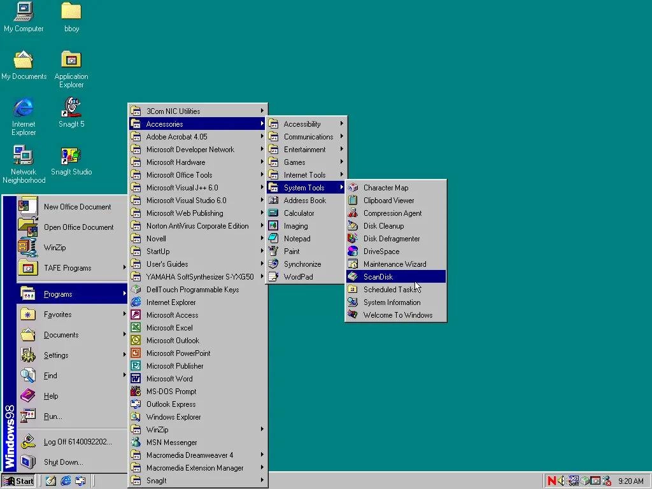Open Maintenance Wizard from System Tools
Screen dimensions: 652x489
click(x=396, y=264)
